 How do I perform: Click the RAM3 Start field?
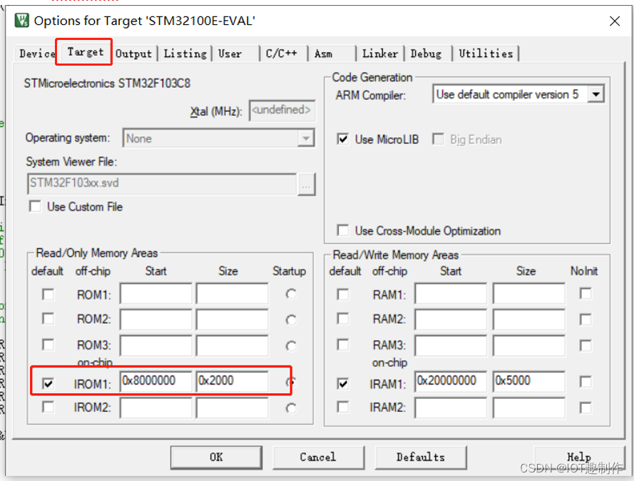(451, 346)
